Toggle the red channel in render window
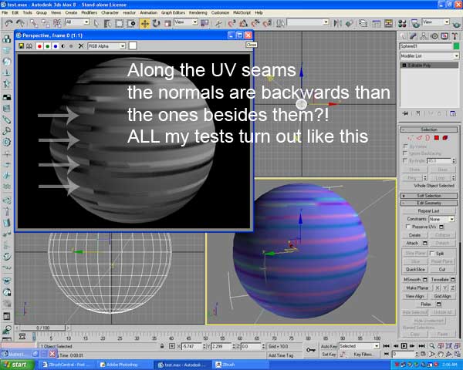 coord(39,46)
